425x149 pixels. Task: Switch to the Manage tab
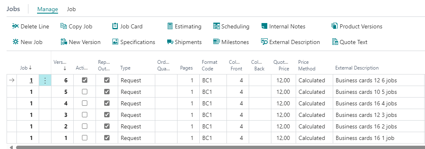click(x=48, y=9)
